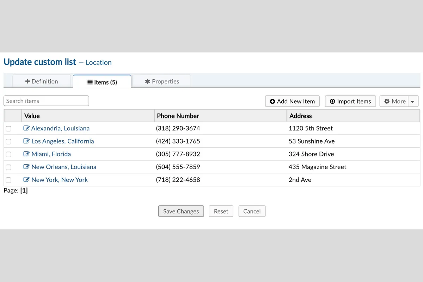Click the edit icon beside Miami, Florida
Screen dimensions: 423x282
[x=26, y=154]
